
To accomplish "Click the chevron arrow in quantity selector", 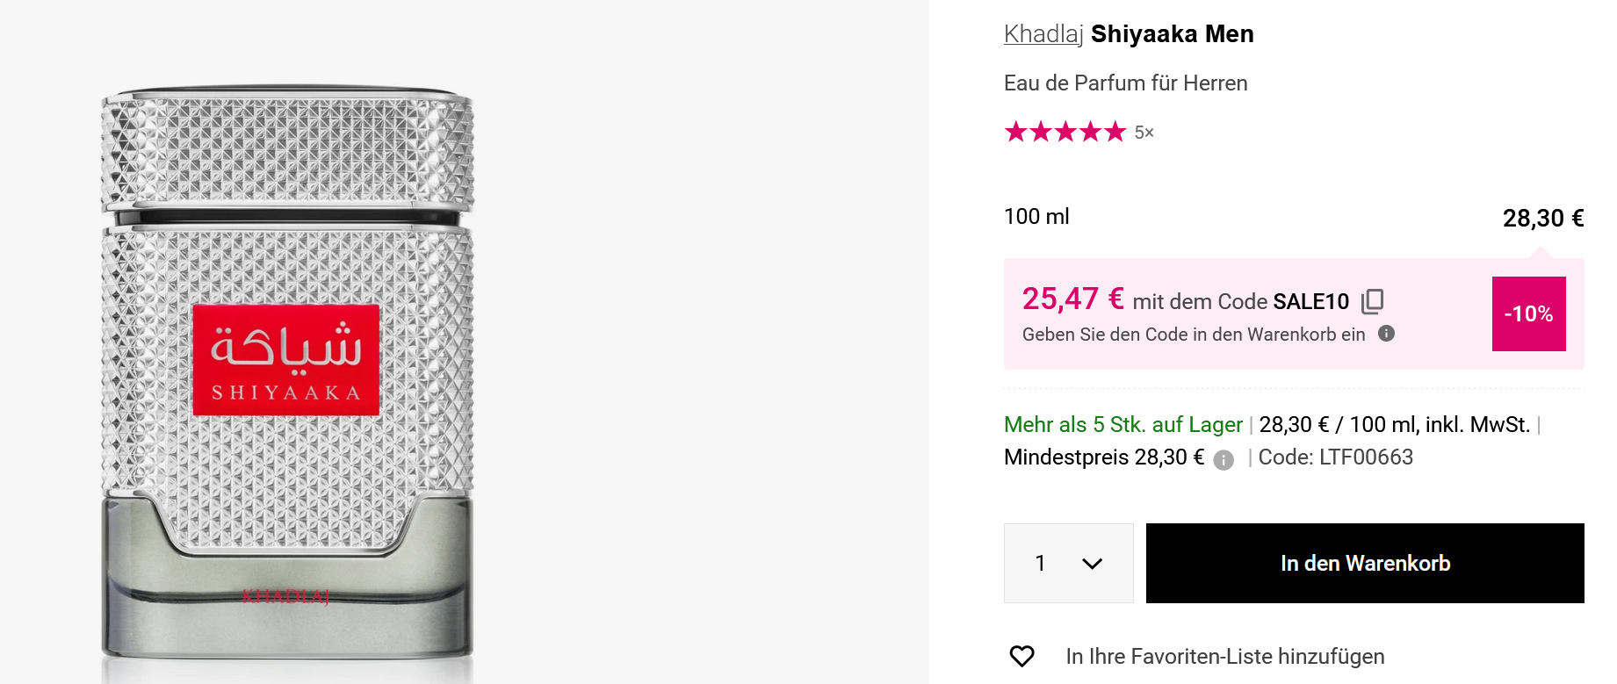I will pos(1092,564).
